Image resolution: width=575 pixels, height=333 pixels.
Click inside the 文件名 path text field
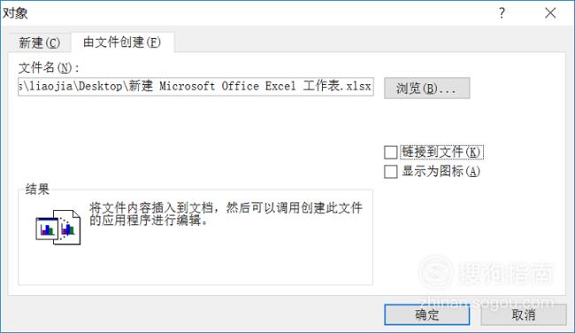[195, 87]
